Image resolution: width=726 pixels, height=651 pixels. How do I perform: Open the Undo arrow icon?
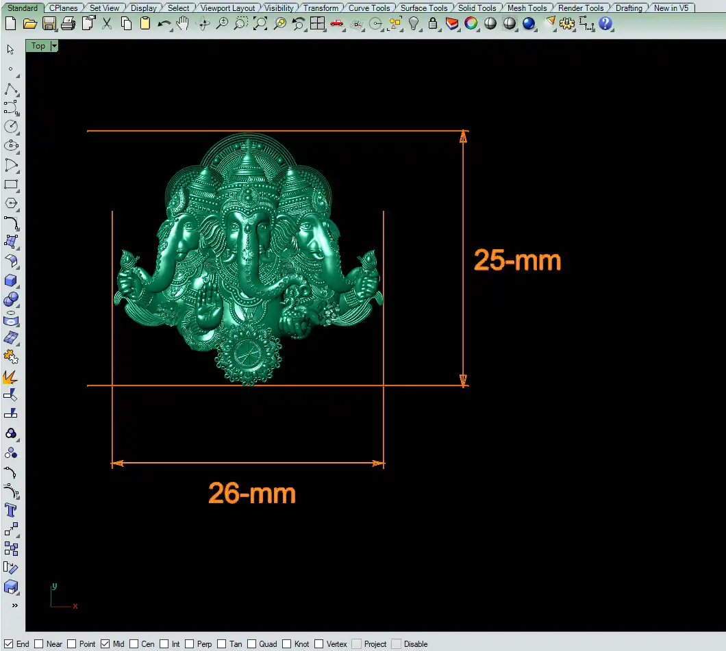point(164,24)
